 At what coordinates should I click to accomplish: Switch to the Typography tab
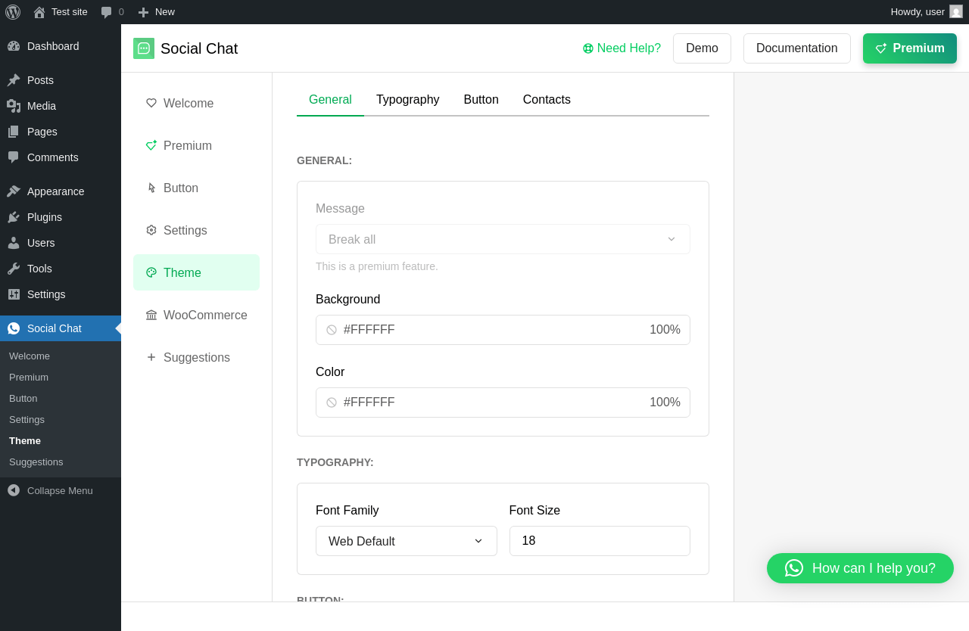tap(407, 100)
